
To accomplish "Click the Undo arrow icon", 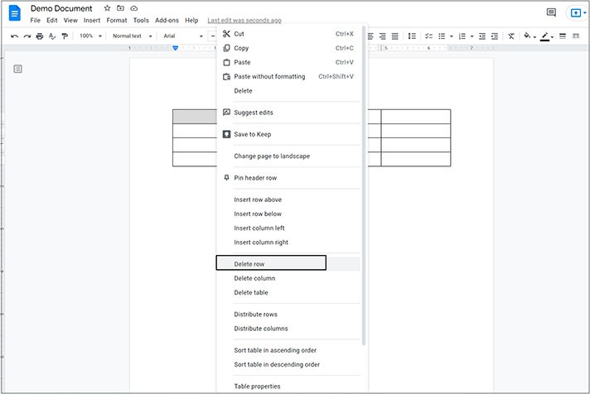I will click(x=15, y=36).
